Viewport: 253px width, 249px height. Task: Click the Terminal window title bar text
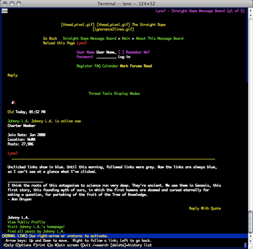tap(126, 4)
